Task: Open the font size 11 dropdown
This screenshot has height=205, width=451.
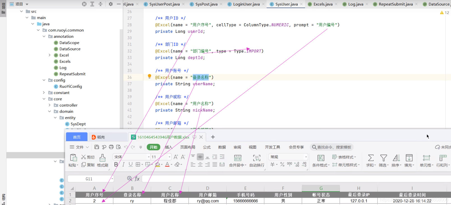Action: pyautogui.click(x=169, y=157)
